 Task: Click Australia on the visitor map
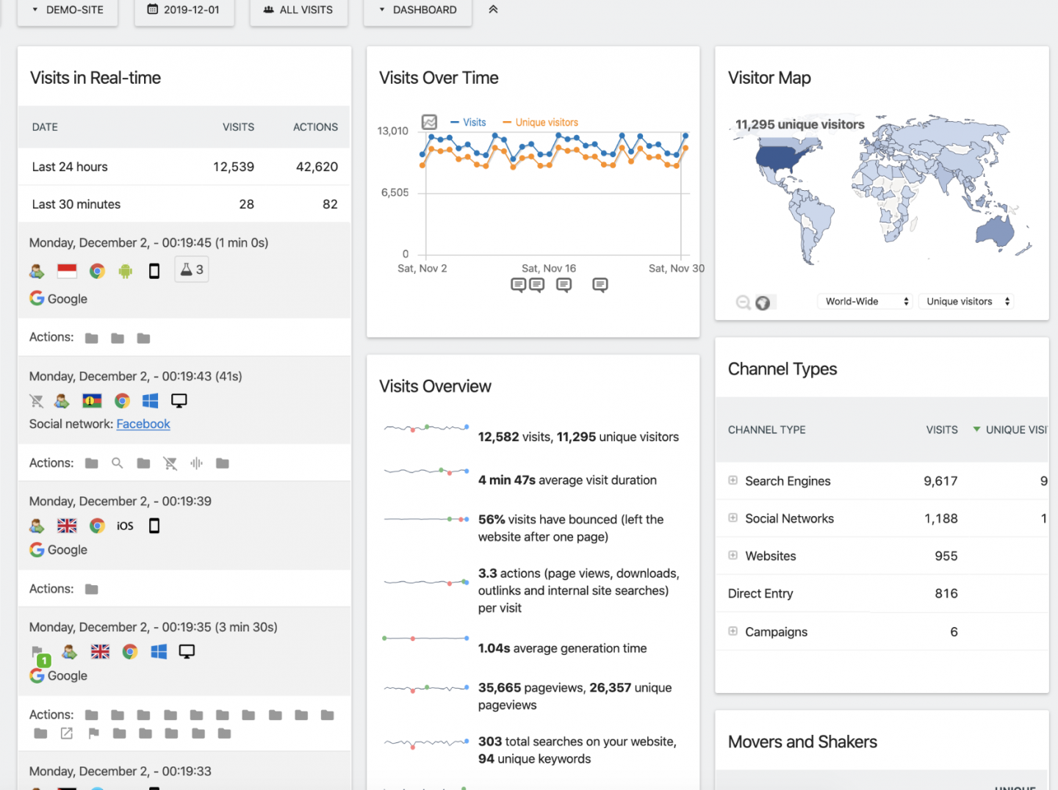[x=996, y=231]
